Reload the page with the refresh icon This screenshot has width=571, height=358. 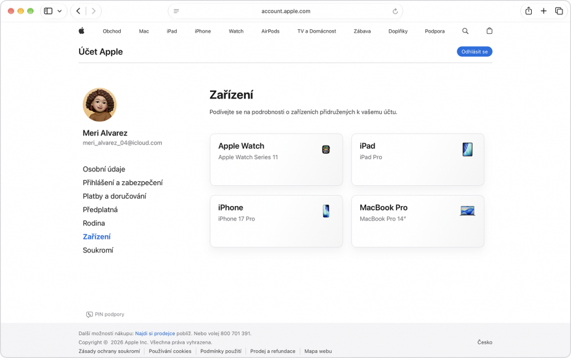coord(395,11)
